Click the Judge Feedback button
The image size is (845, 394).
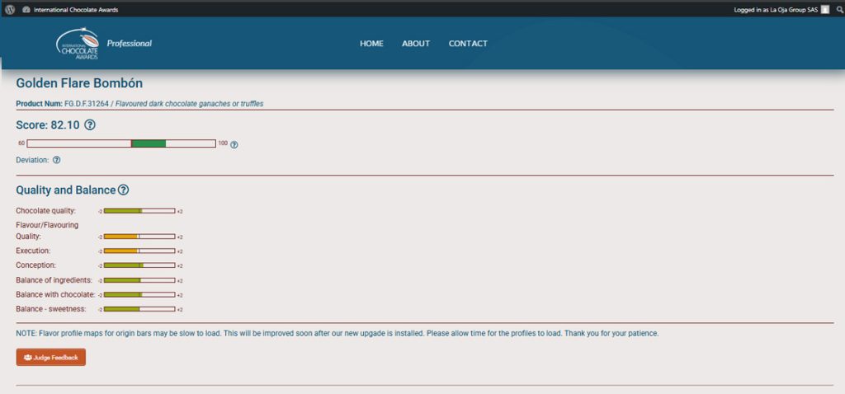pyautogui.click(x=51, y=358)
